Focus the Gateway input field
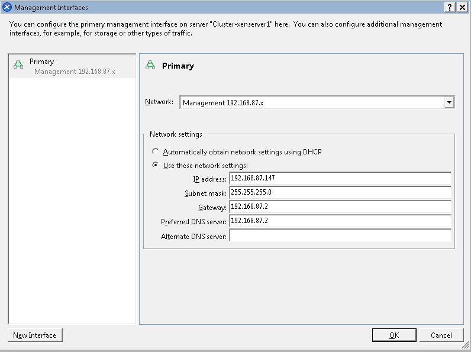 click(x=340, y=207)
